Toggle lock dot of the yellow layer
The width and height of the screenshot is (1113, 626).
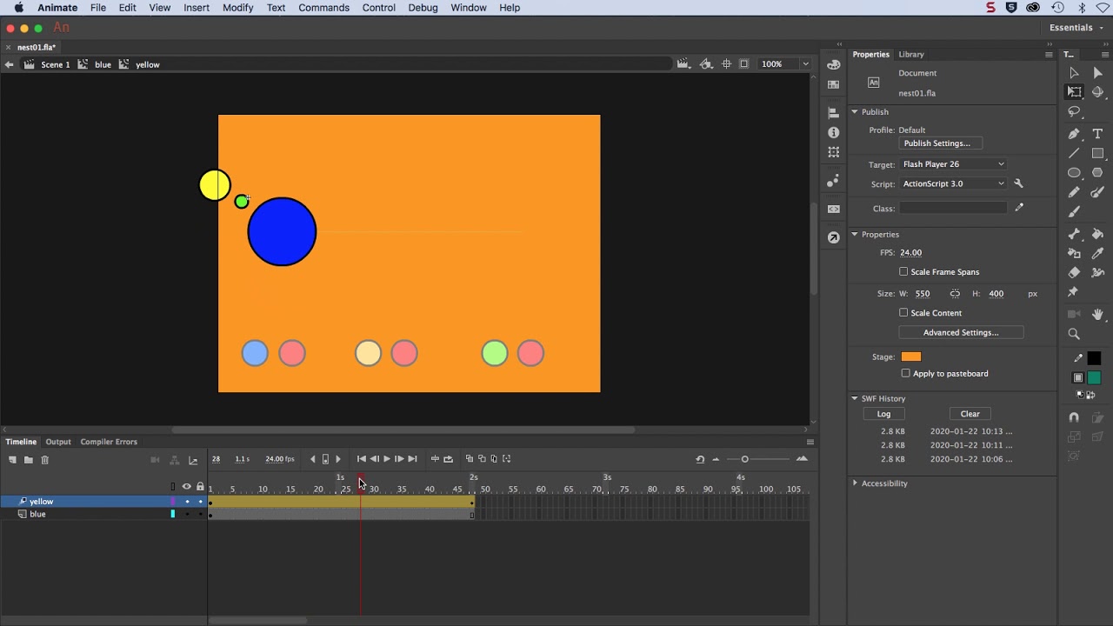click(201, 502)
